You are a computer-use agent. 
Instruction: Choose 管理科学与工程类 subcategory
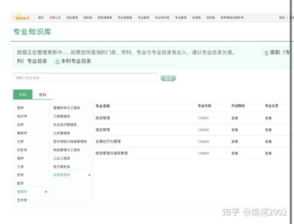[x=67, y=108]
